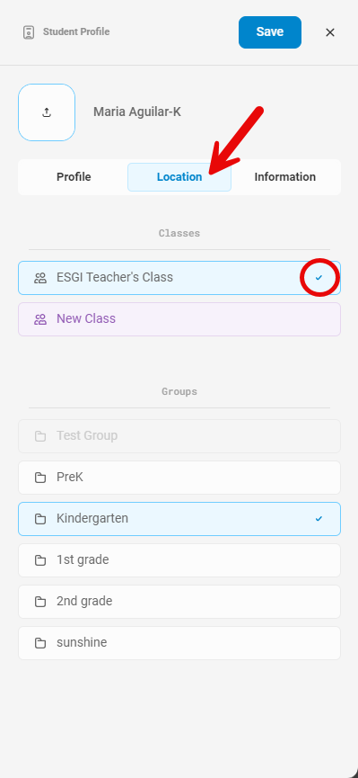Save the student profile

(x=270, y=32)
